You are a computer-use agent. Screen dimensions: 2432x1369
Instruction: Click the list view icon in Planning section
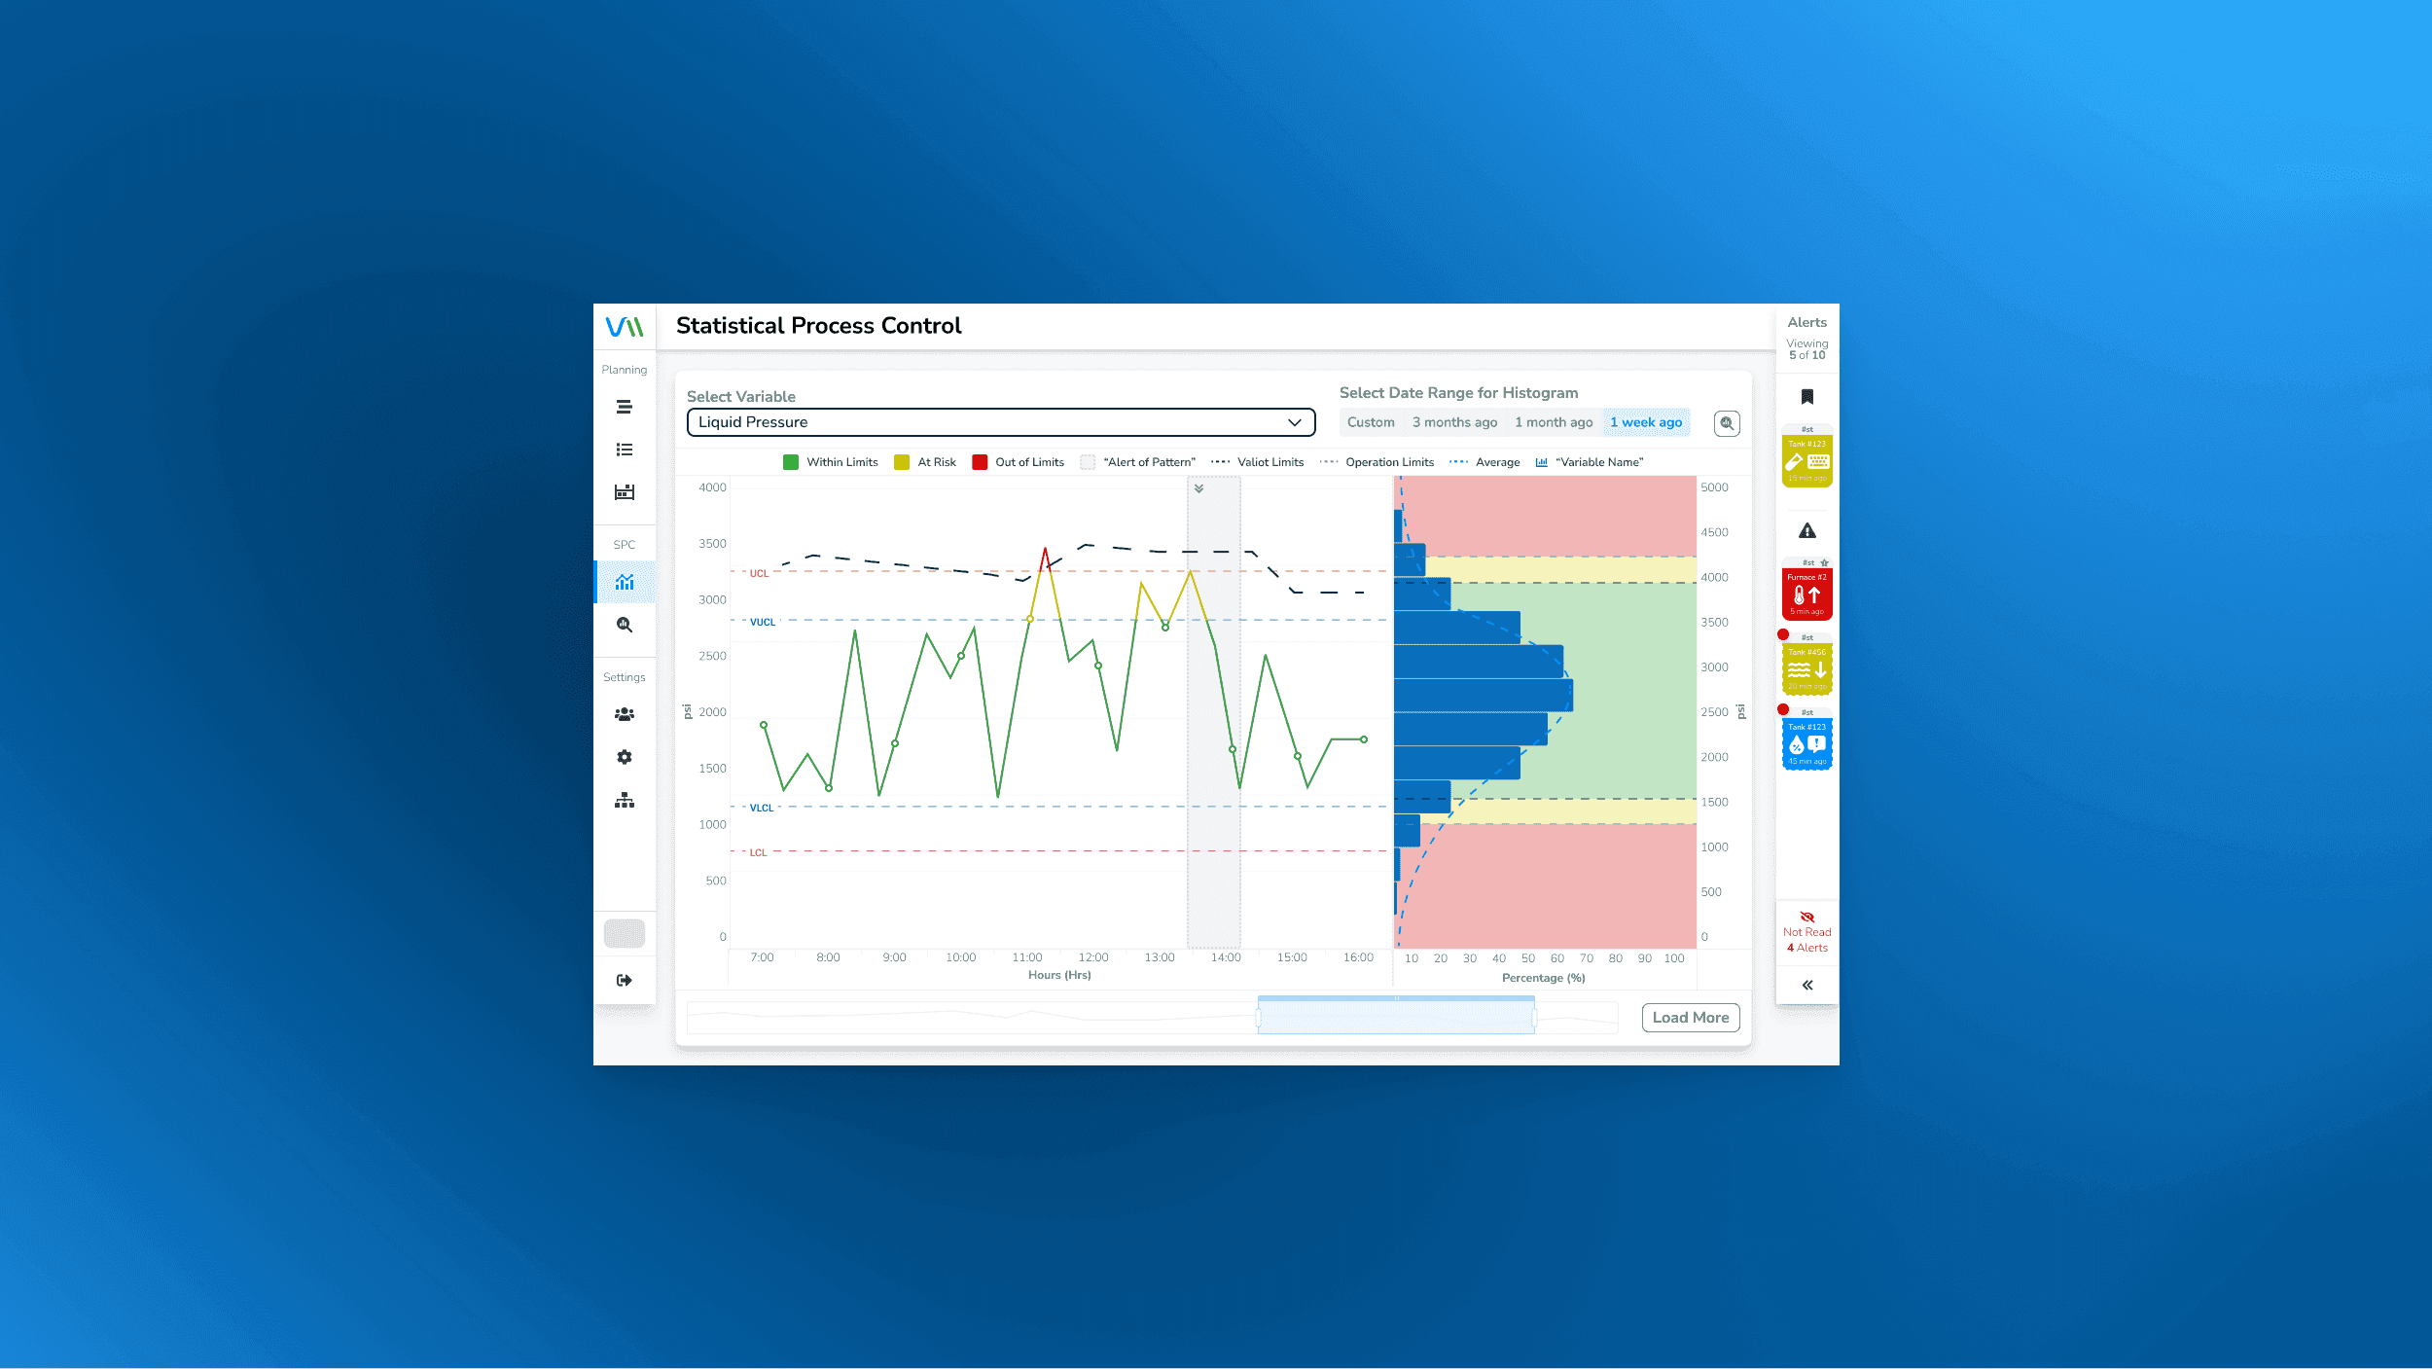point(625,448)
